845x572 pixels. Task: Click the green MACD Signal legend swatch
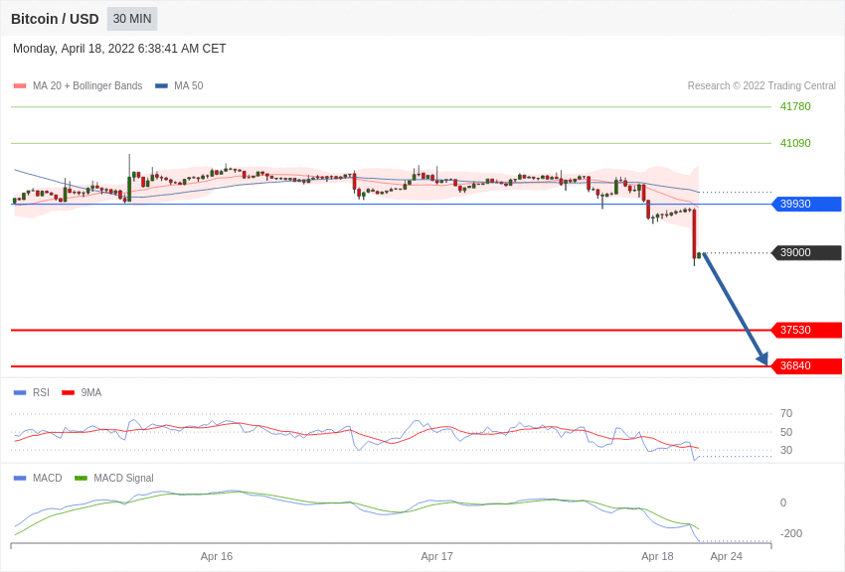click(x=81, y=479)
